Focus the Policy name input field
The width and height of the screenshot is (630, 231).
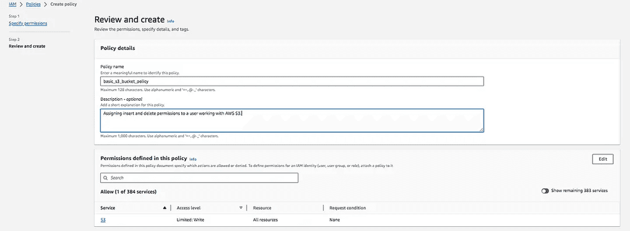tap(292, 81)
